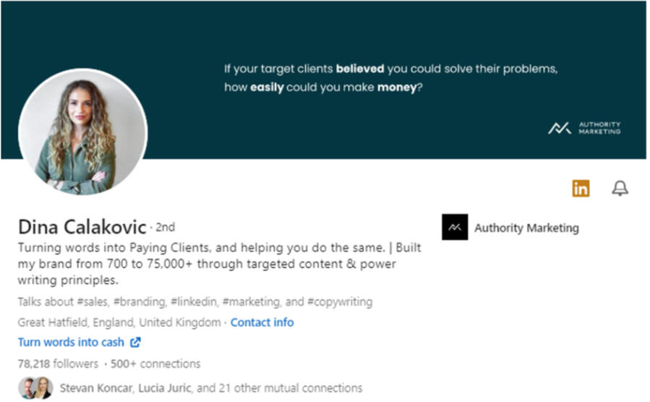Click the 'Talks about #sales, #branding' hashtag line
The width and height of the screenshot is (650, 402).
[x=195, y=301]
